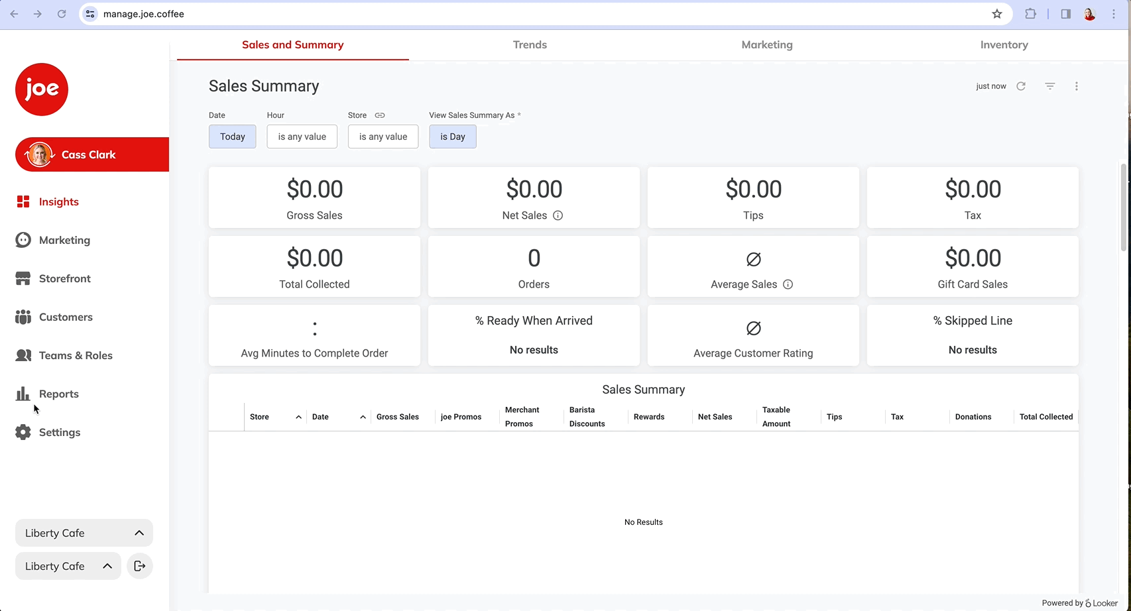The image size is (1131, 611).
Task: Select Teams & Roles in sidebar
Action: (76, 355)
